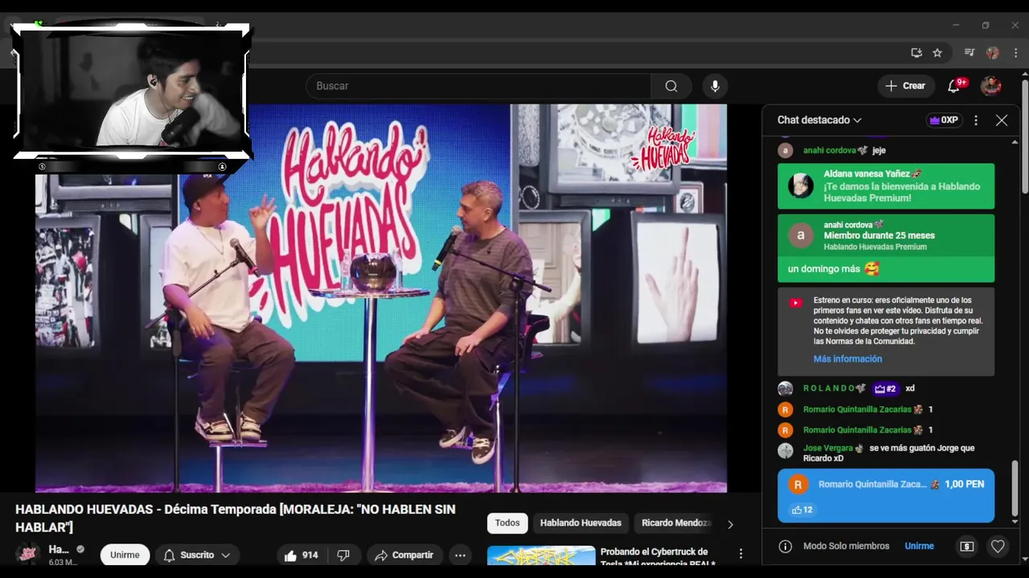This screenshot has width=1029, height=578.
Task: Open the Cybertruck de Tesla video thumbnail
Action: point(541,556)
